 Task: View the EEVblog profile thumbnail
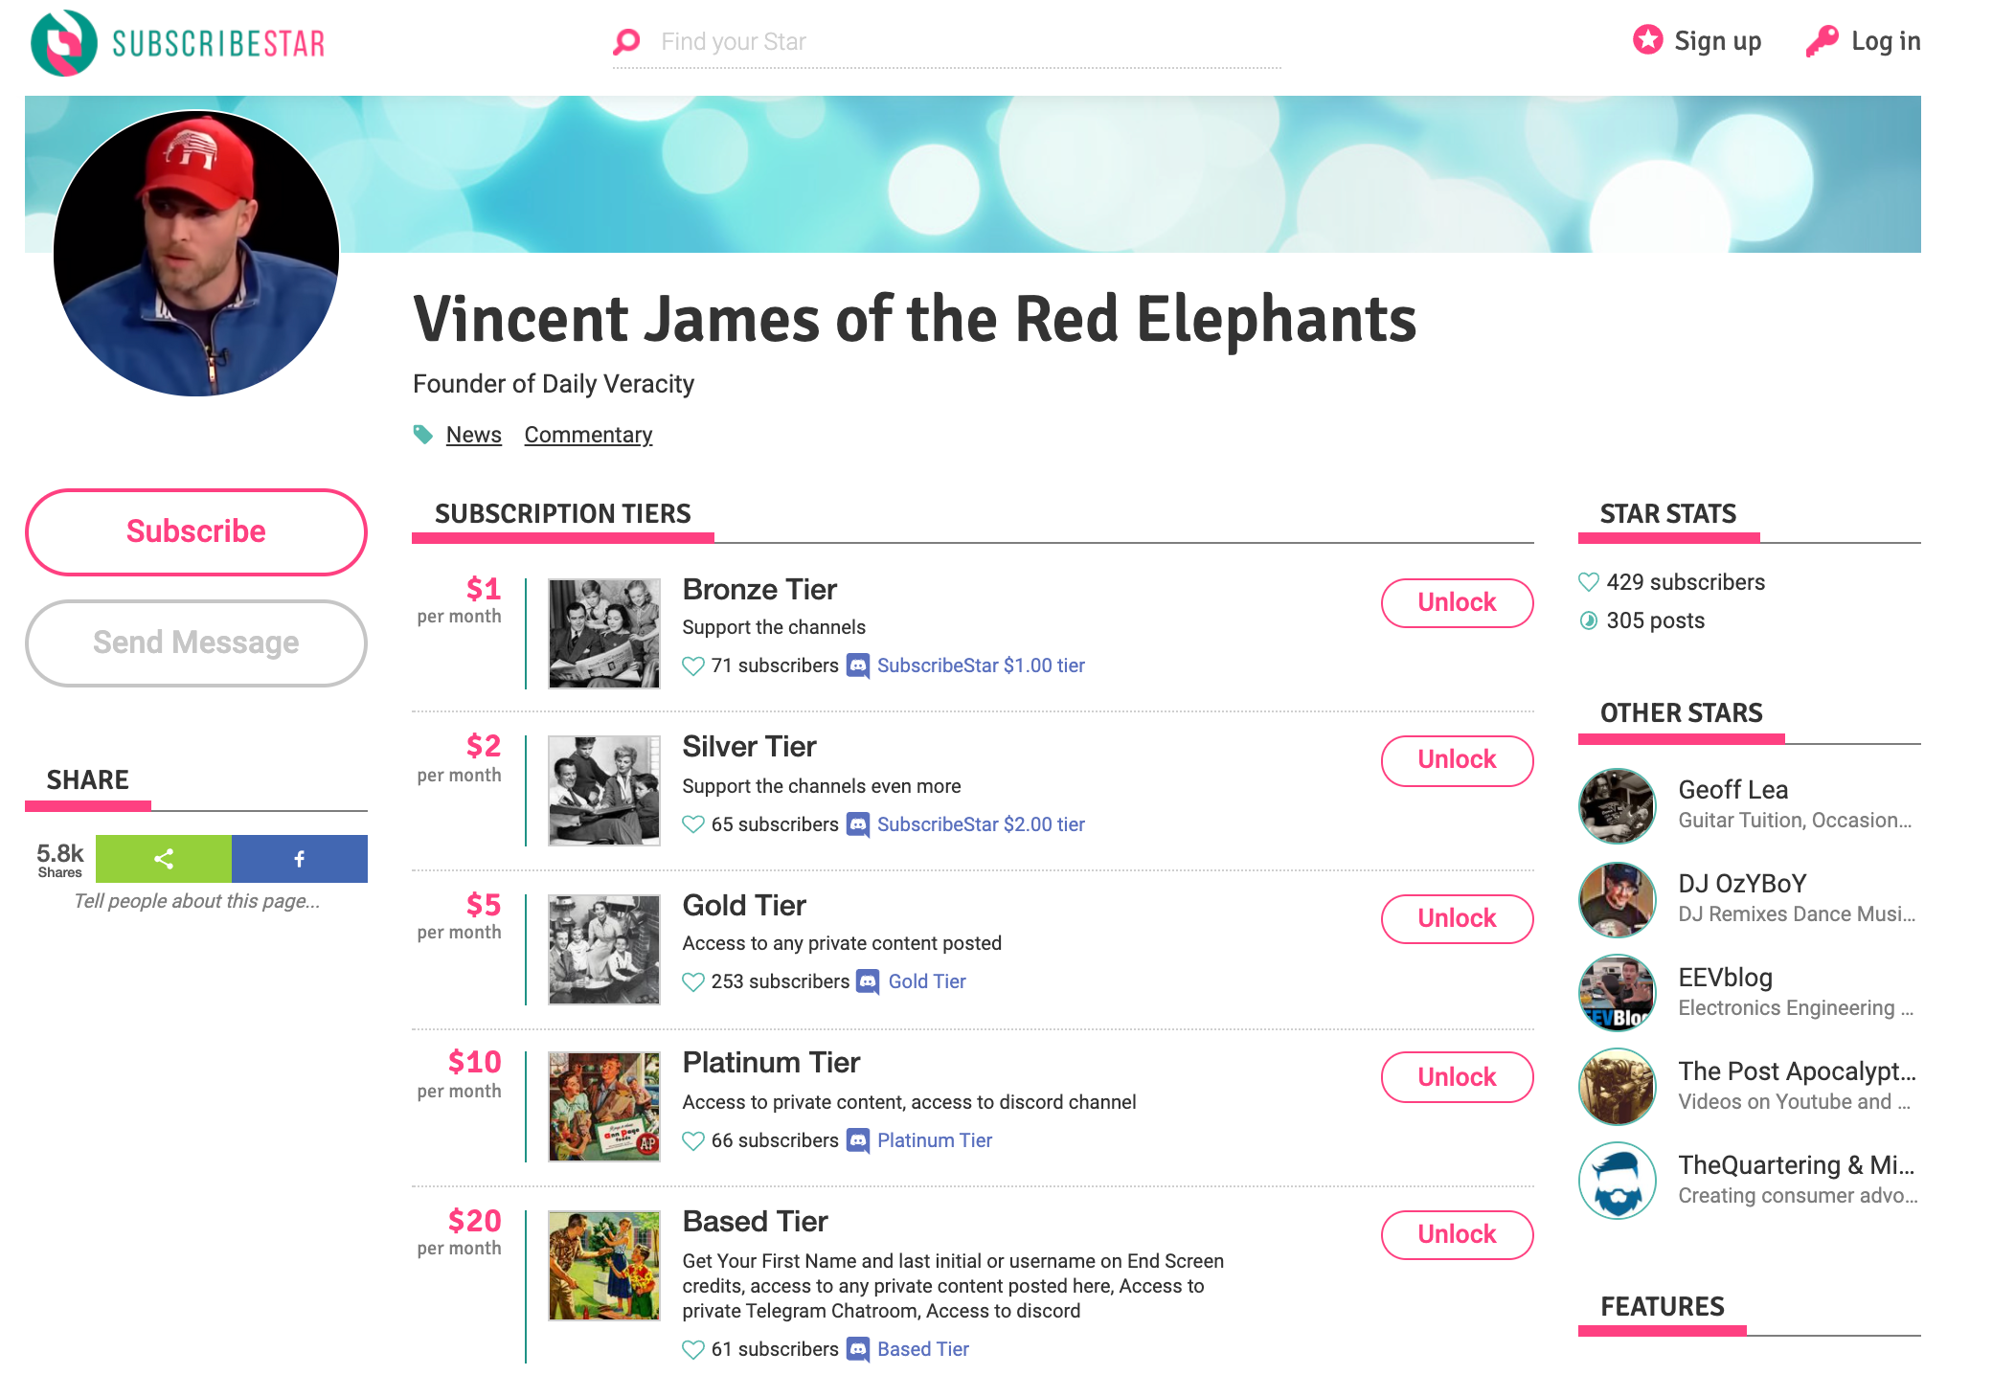(x=1617, y=993)
